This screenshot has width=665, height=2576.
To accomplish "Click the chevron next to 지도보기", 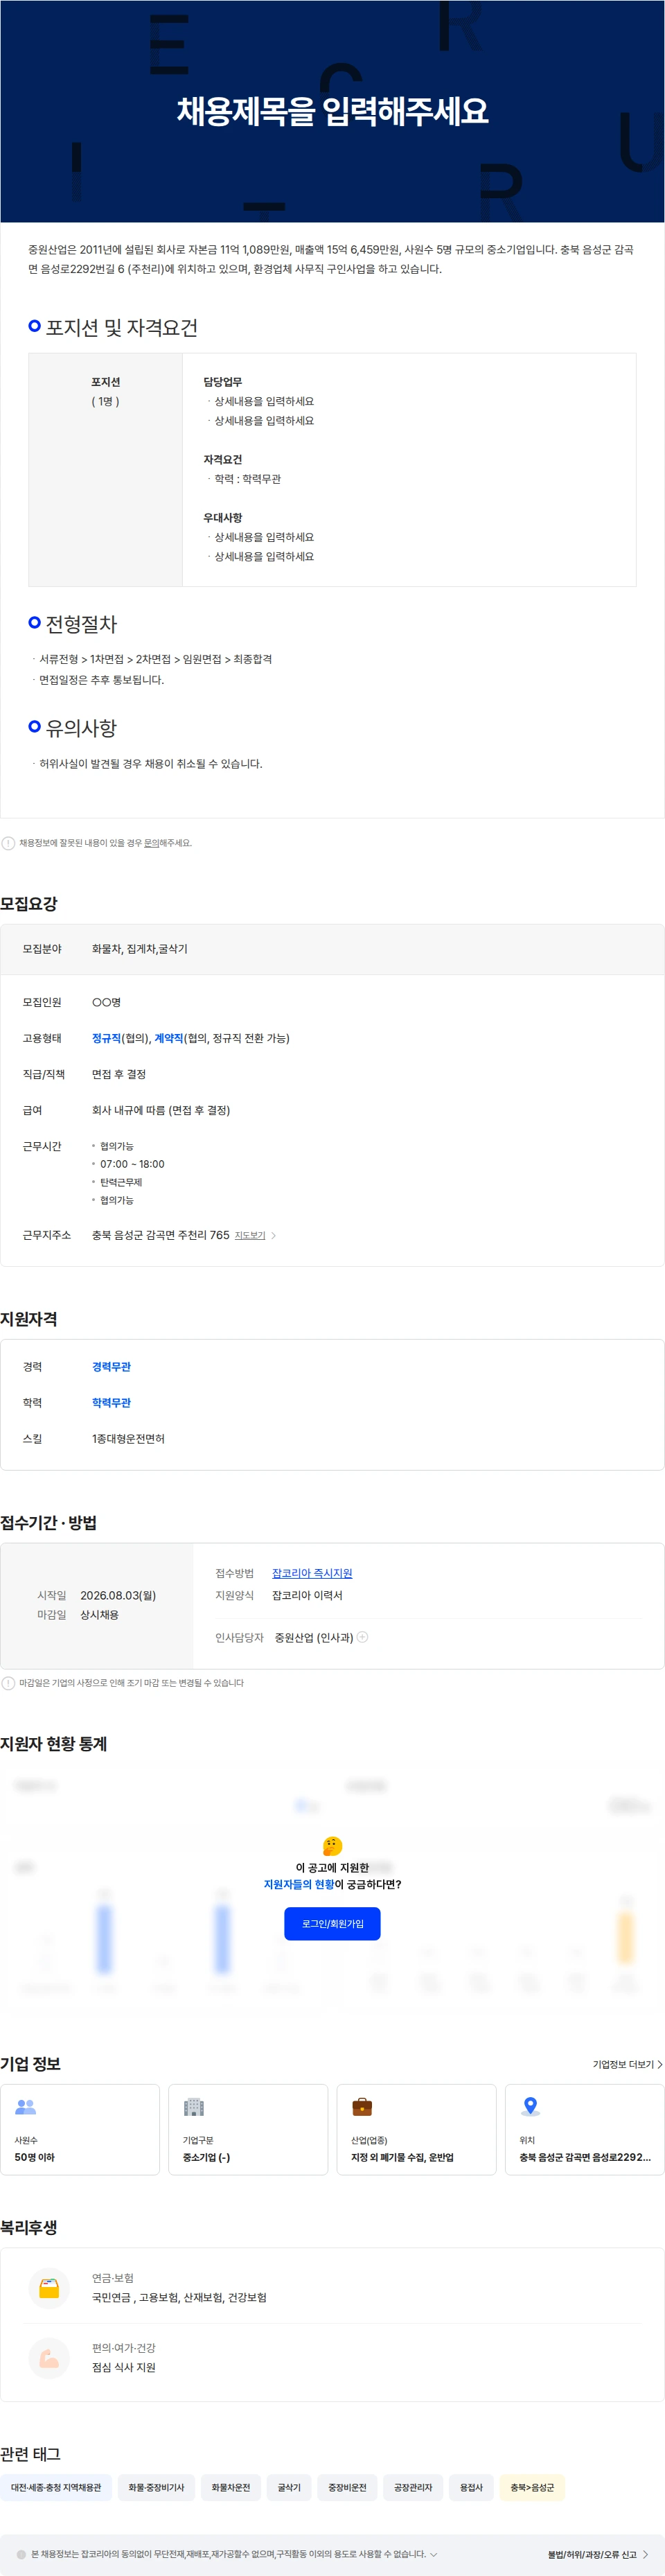I will click(x=274, y=1236).
